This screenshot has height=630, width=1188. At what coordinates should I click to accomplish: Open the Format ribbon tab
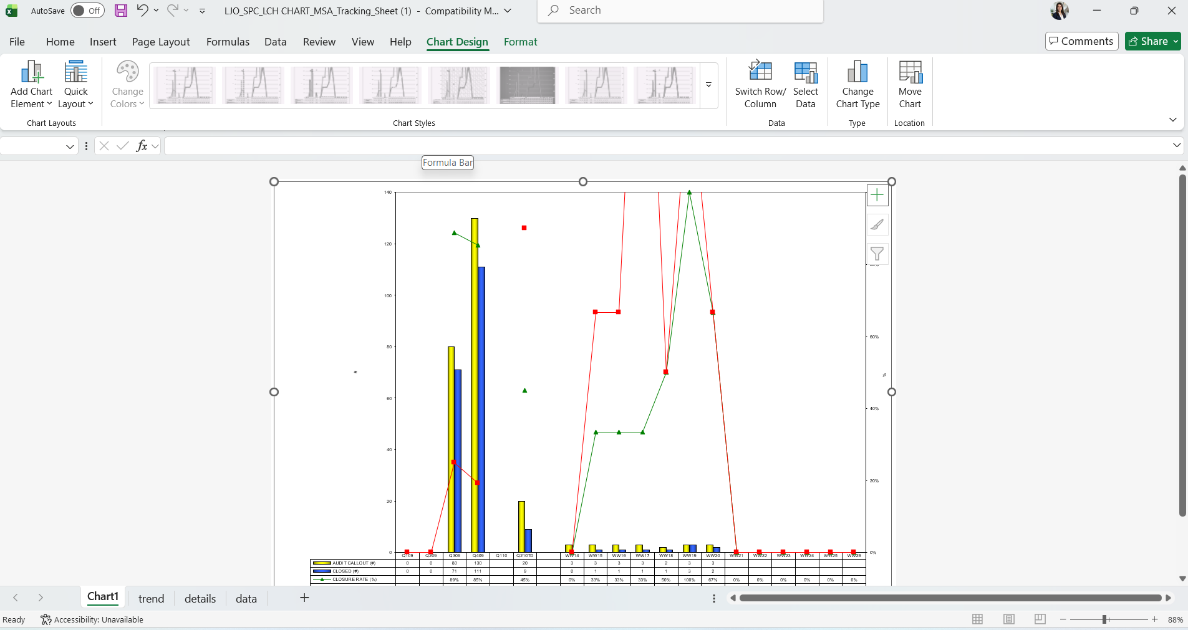(520, 42)
